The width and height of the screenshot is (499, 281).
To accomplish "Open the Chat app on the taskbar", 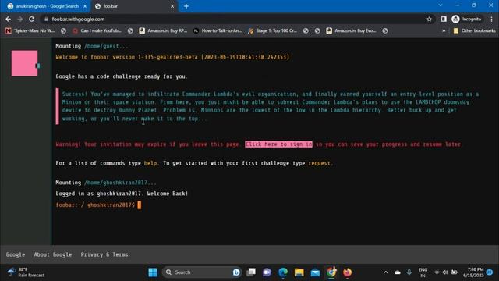I will (x=267, y=272).
